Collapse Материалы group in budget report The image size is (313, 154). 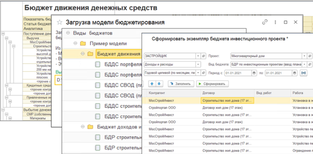(10, 118)
